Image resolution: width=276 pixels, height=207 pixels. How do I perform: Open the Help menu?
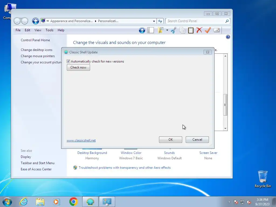pos(61,30)
